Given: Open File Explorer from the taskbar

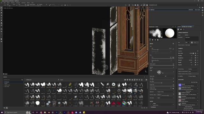Looking at the screenshot, I should click(45, 112).
